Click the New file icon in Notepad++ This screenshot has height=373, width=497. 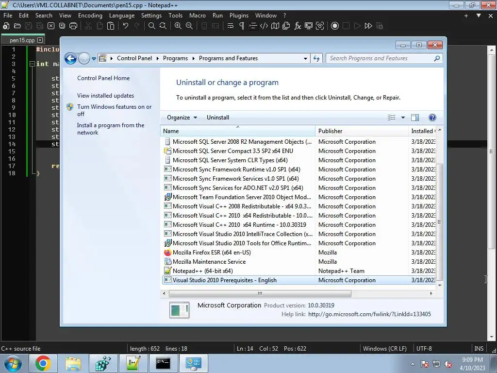(6, 26)
